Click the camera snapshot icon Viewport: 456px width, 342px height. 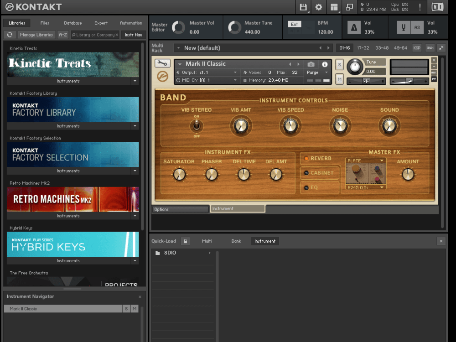(x=311, y=64)
